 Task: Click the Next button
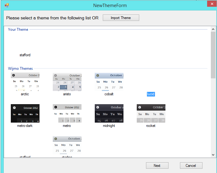(157, 165)
